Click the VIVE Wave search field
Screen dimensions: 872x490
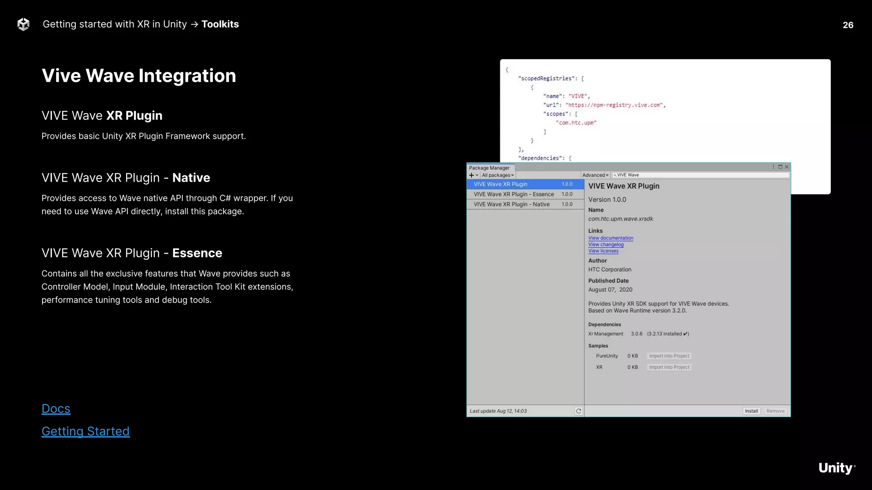(x=700, y=175)
